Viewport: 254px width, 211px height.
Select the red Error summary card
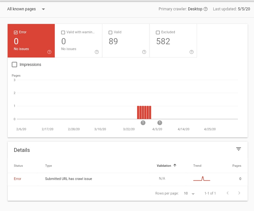[x=31, y=41]
